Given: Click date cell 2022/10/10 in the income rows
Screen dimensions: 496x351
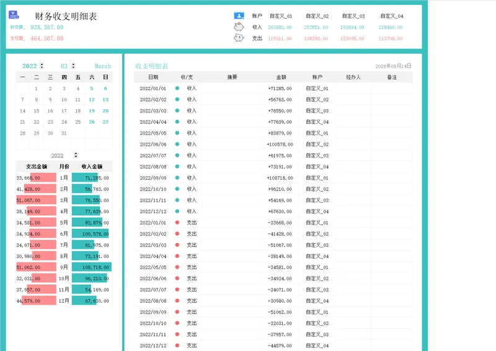Looking at the screenshot, I should click(x=153, y=189).
